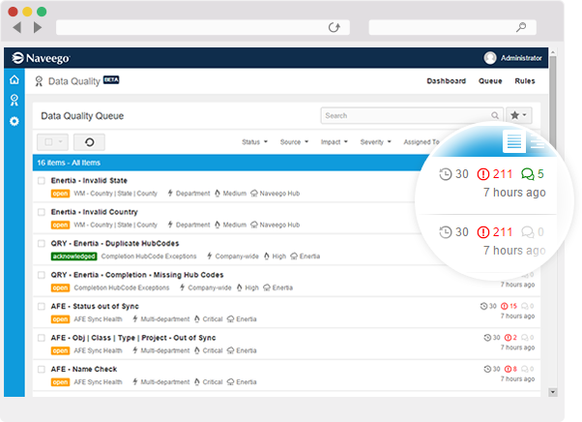Click history count 30 on AFE Status row
This screenshot has height=422, width=582.
click(488, 306)
